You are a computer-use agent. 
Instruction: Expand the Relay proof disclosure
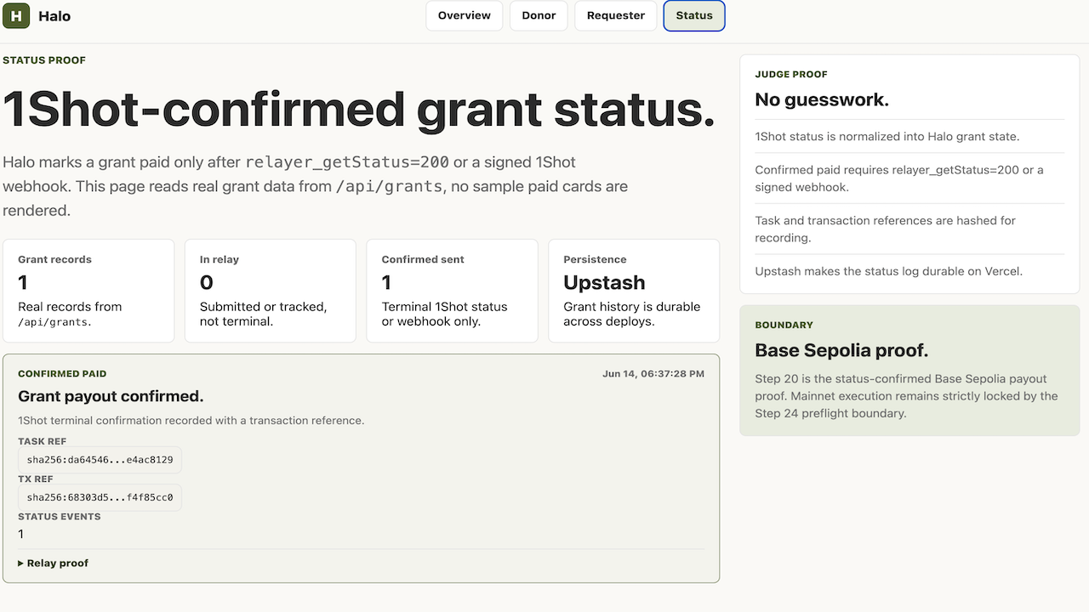point(54,563)
